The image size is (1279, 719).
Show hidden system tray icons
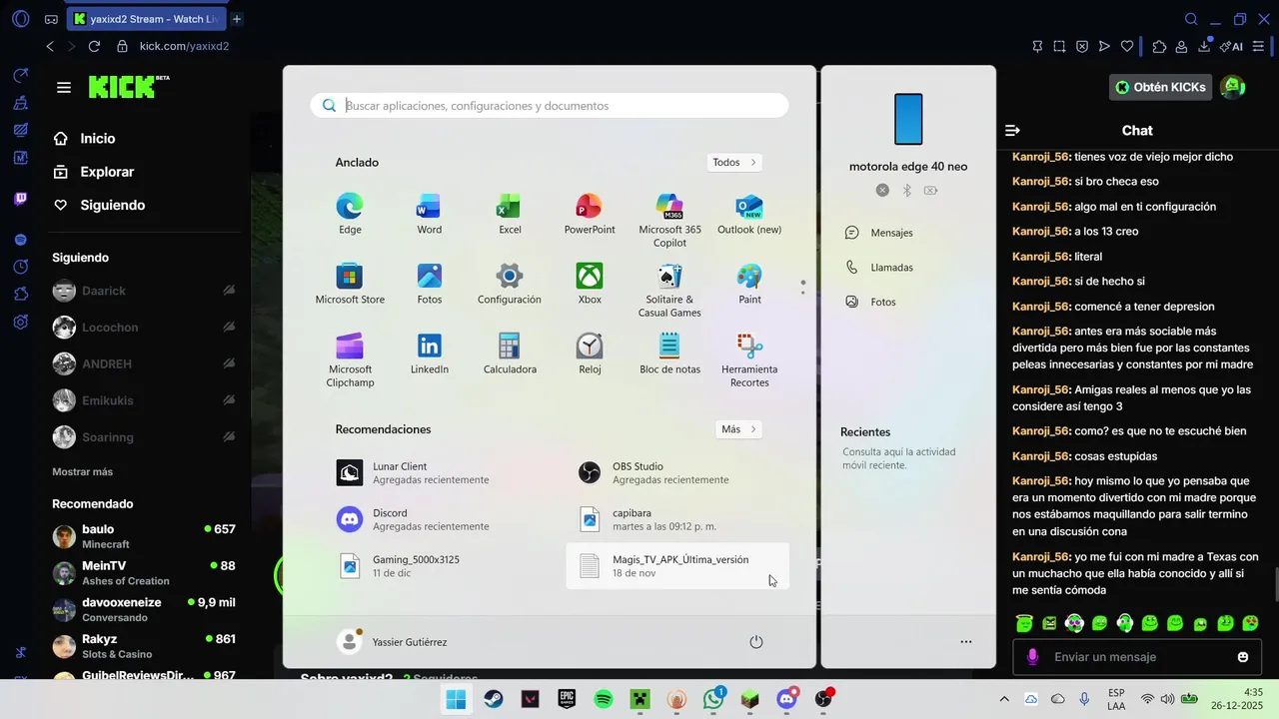pos(1004,699)
